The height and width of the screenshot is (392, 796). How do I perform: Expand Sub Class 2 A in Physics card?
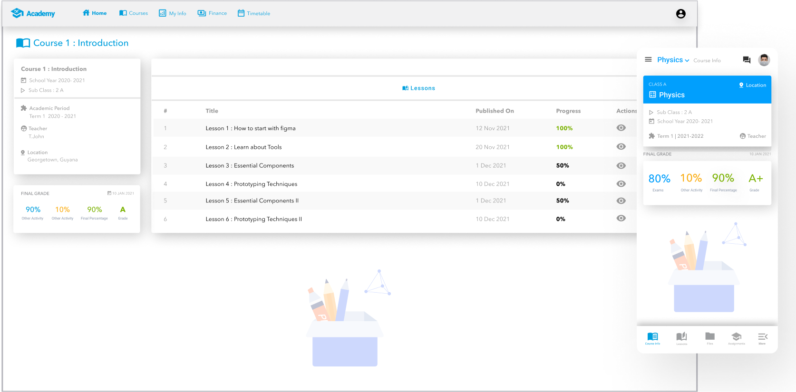coord(651,113)
